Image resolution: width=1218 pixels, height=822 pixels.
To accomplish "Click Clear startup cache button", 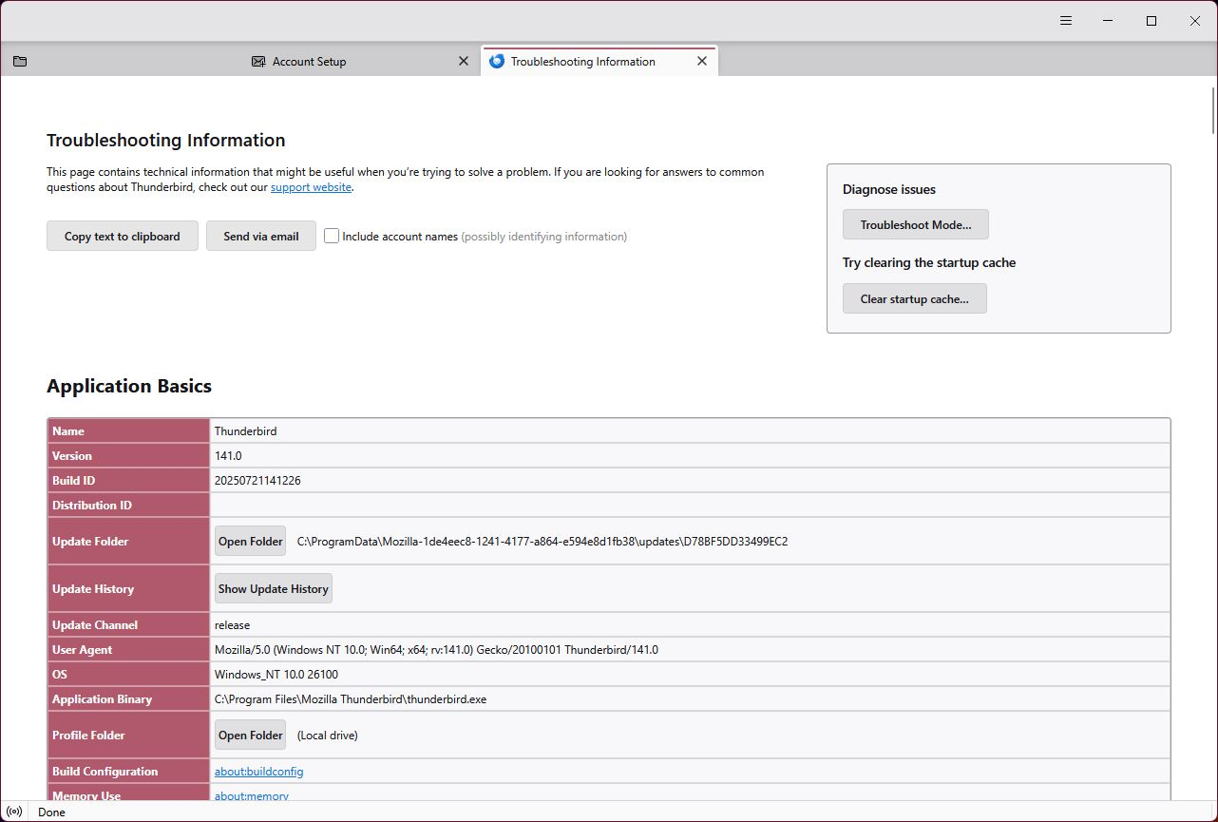I will click(x=914, y=299).
